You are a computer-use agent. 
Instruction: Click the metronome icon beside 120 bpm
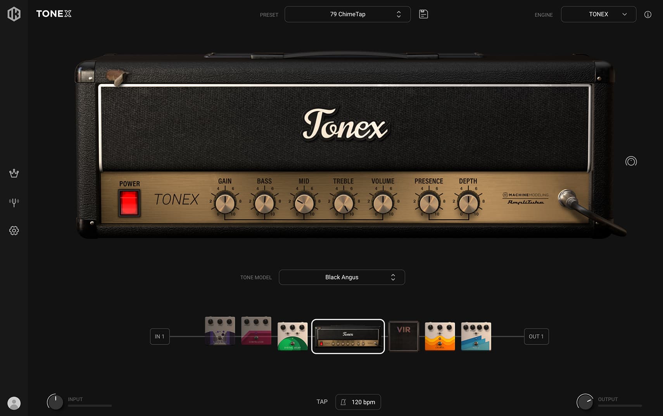coord(343,402)
